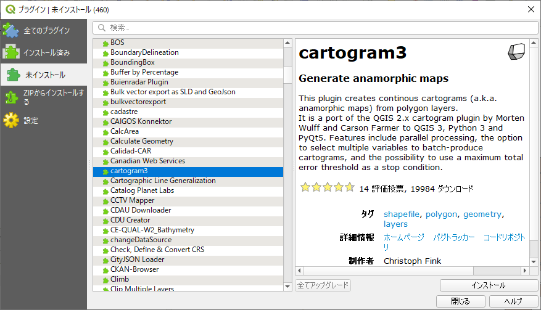
Task: Close the plugin dialog window
Action: [531, 9]
